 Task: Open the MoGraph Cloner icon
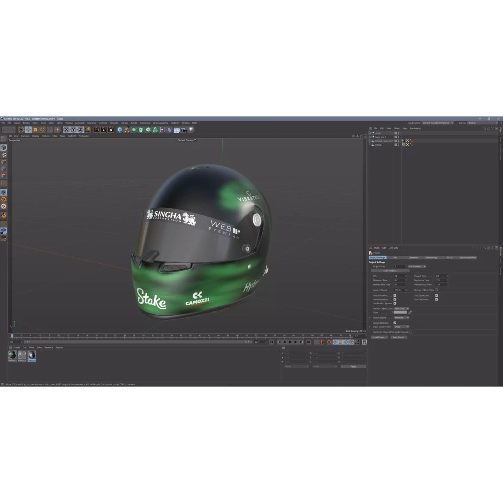click(155, 129)
